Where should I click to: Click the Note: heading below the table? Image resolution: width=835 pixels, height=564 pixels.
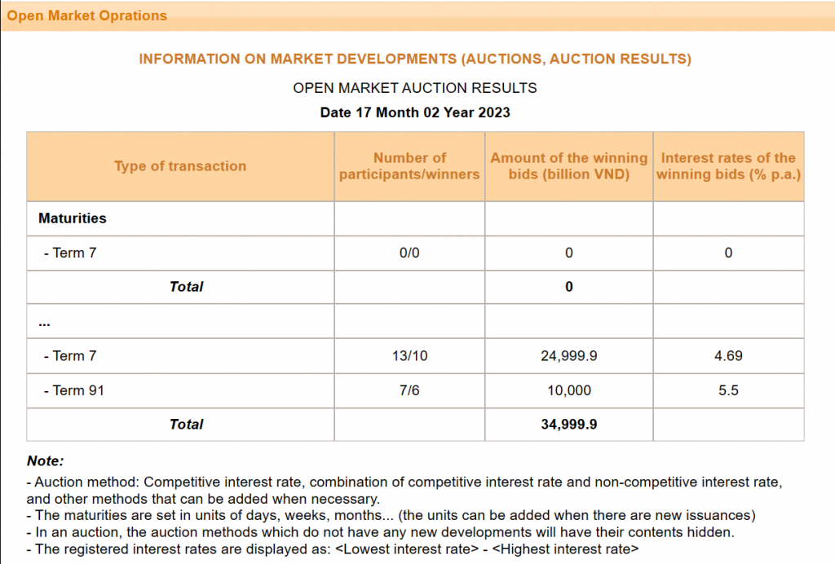[45, 461]
